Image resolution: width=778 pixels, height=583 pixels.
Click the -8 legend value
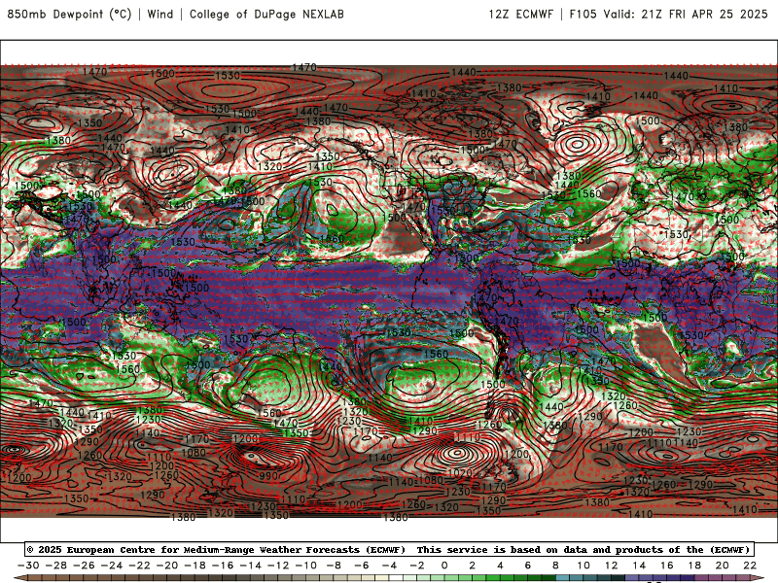(334, 566)
